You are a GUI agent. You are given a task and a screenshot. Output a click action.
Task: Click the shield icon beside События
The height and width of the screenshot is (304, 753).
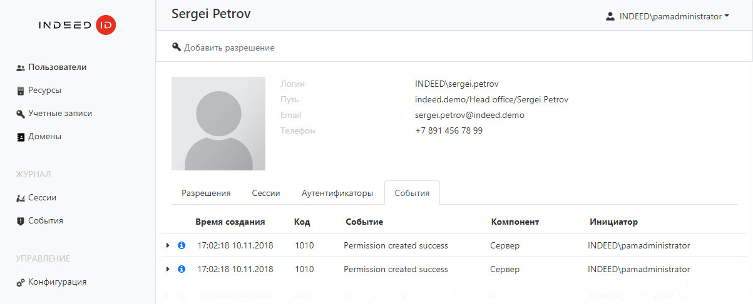coord(21,221)
